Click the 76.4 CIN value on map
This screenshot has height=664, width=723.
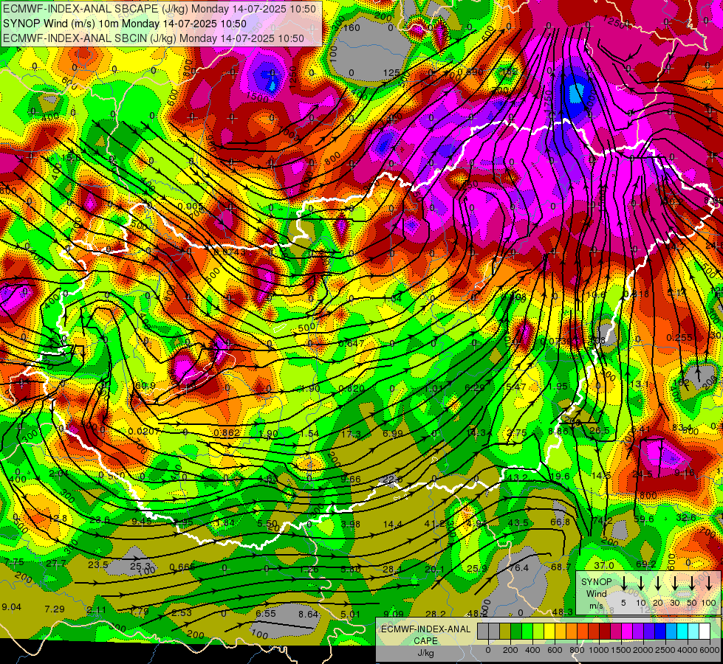pos(518,567)
